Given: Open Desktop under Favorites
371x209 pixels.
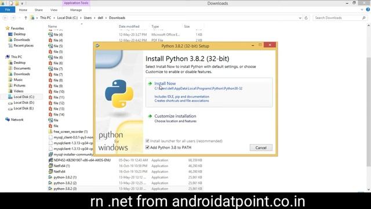Looking at the screenshot, I should (19, 34).
